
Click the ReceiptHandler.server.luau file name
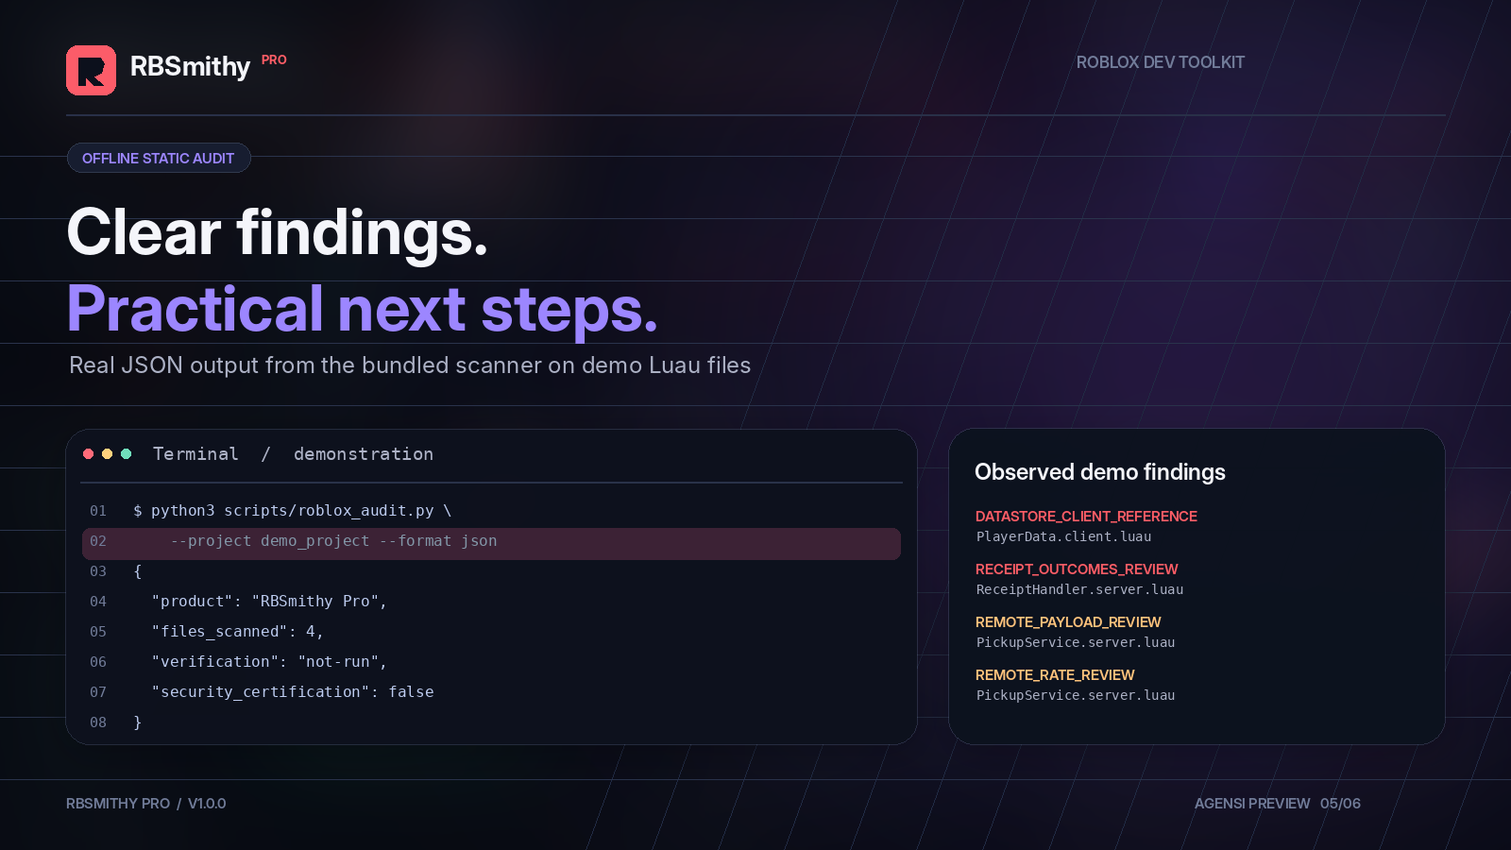click(1079, 589)
